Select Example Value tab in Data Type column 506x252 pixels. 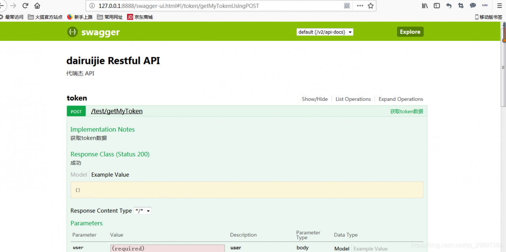coord(370,248)
